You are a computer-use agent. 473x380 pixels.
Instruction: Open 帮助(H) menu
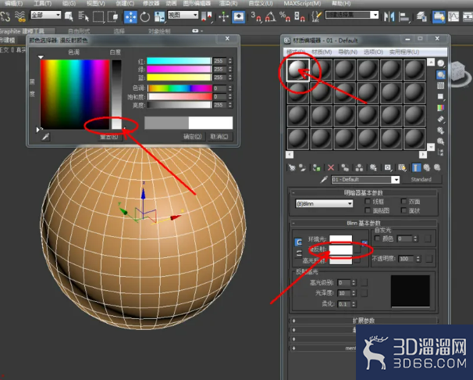pos(341,3)
